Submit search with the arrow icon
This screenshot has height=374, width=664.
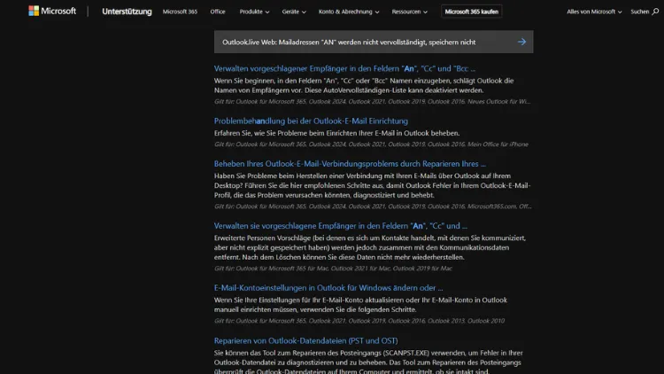point(521,42)
